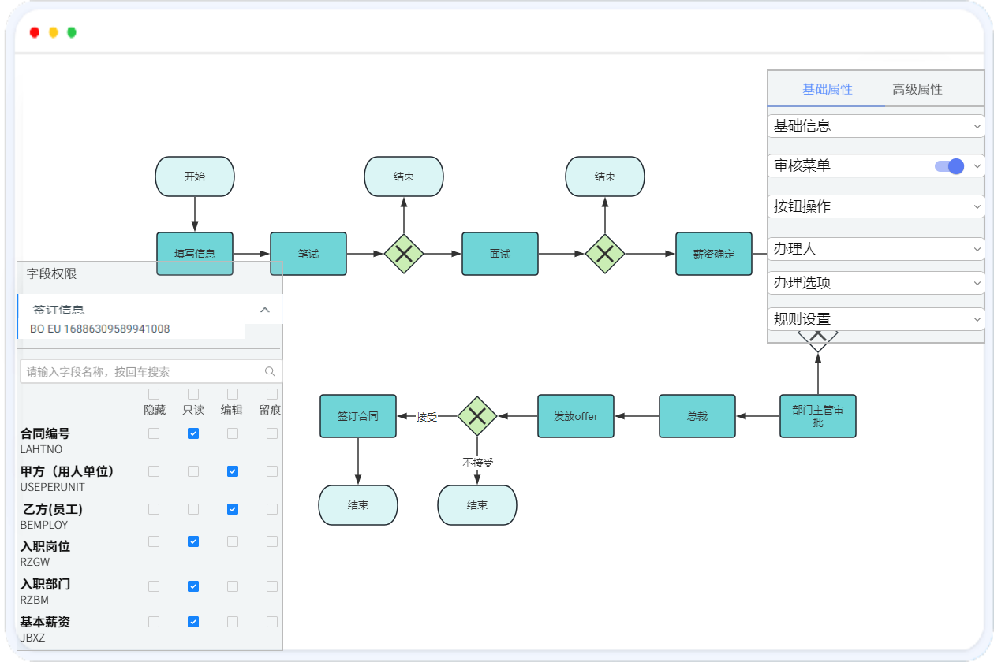Click the gateway diamond after 笔试 node
Viewport: 994px width, 662px height.
tap(404, 254)
